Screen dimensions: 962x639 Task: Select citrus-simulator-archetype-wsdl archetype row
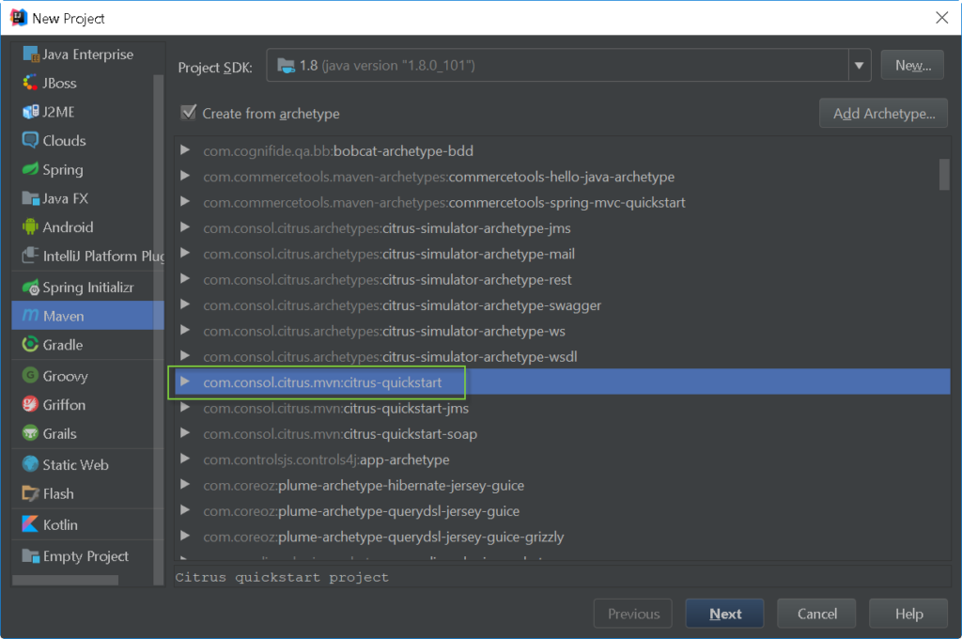click(x=562, y=357)
